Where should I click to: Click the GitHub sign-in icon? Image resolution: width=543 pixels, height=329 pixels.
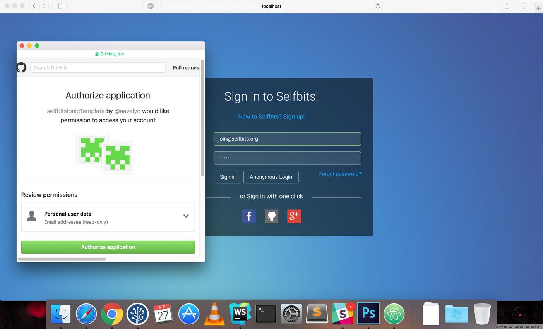tap(271, 216)
